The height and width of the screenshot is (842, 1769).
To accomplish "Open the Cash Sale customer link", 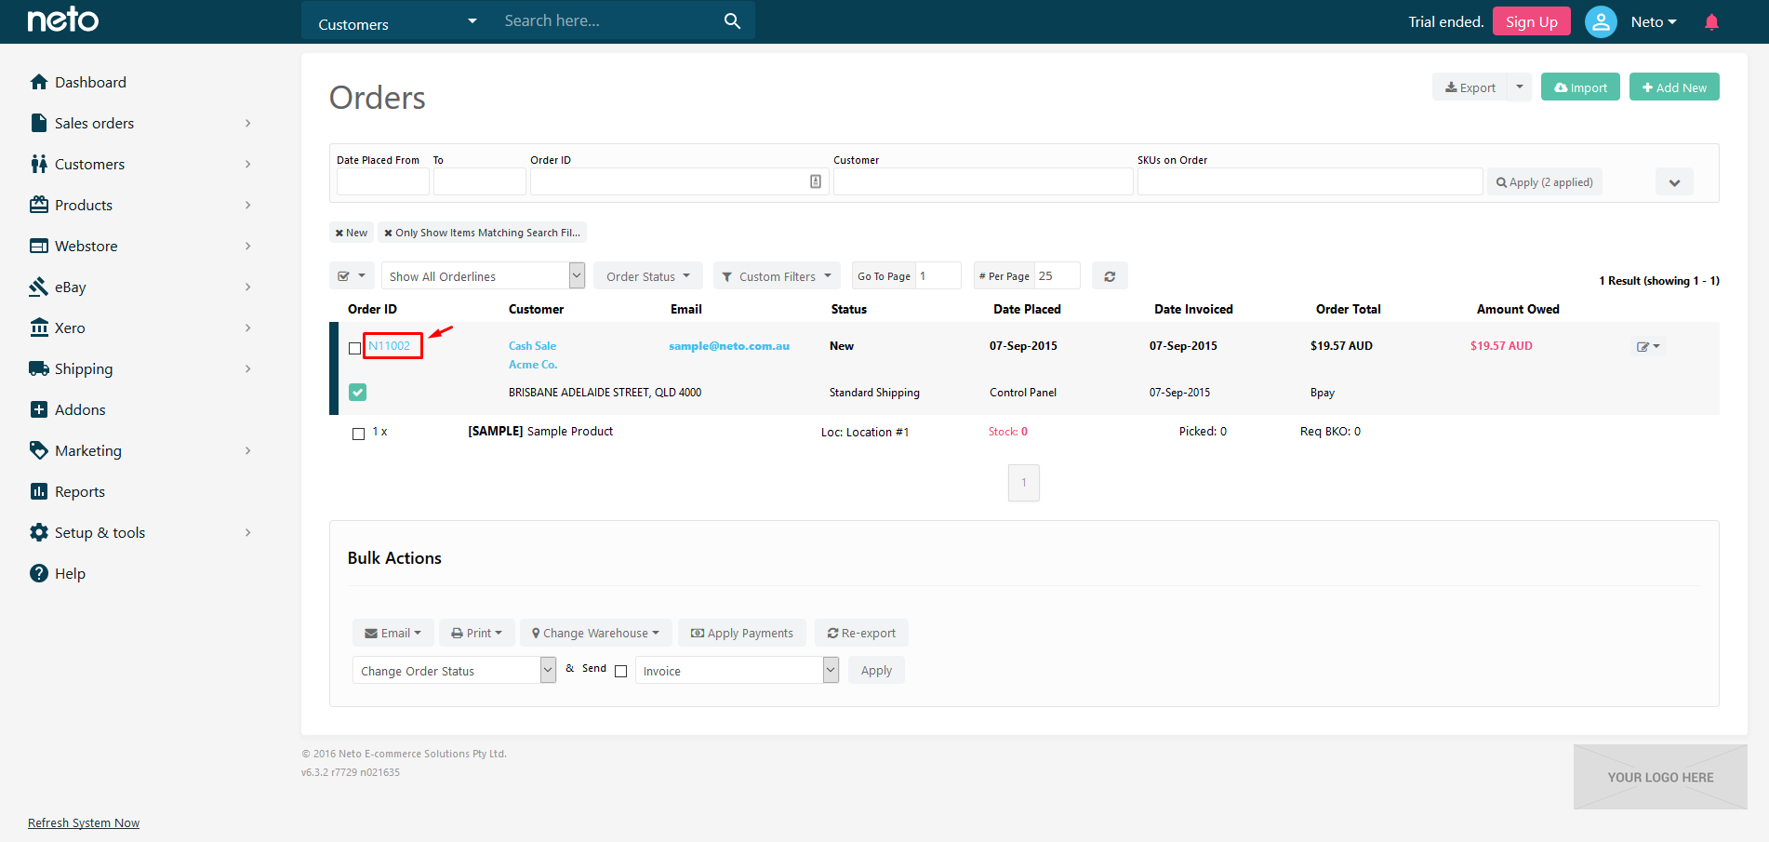I will point(532,346).
